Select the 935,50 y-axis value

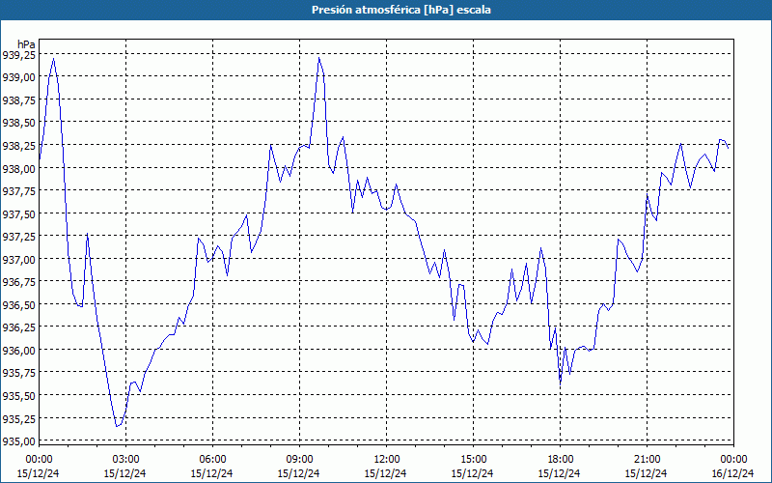tap(18, 396)
